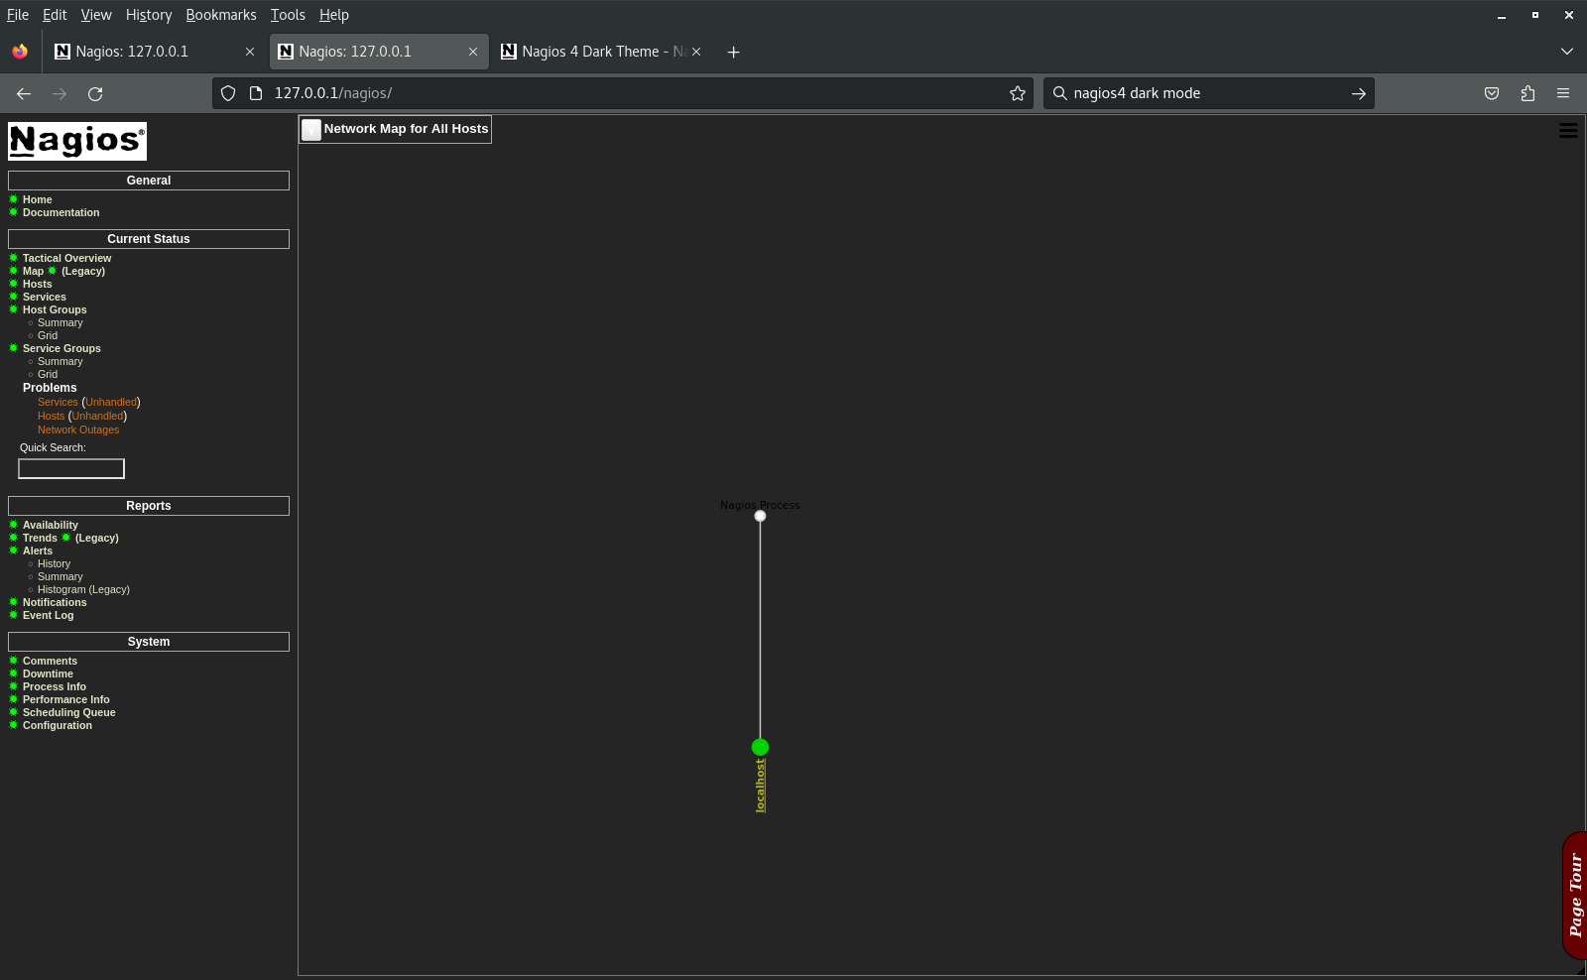Open the Help menu
This screenshot has width=1587, height=980.
click(x=334, y=15)
